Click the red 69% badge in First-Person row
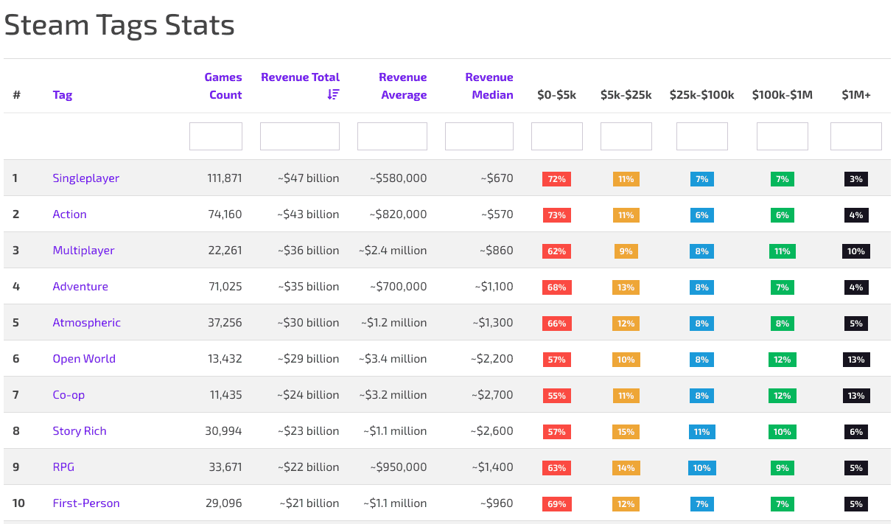896x524 pixels. click(557, 504)
